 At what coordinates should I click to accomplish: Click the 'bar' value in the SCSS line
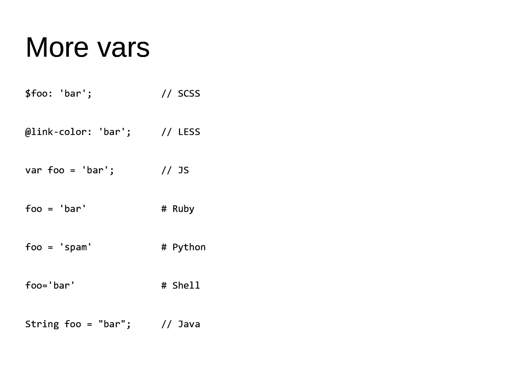pos(73,94)
